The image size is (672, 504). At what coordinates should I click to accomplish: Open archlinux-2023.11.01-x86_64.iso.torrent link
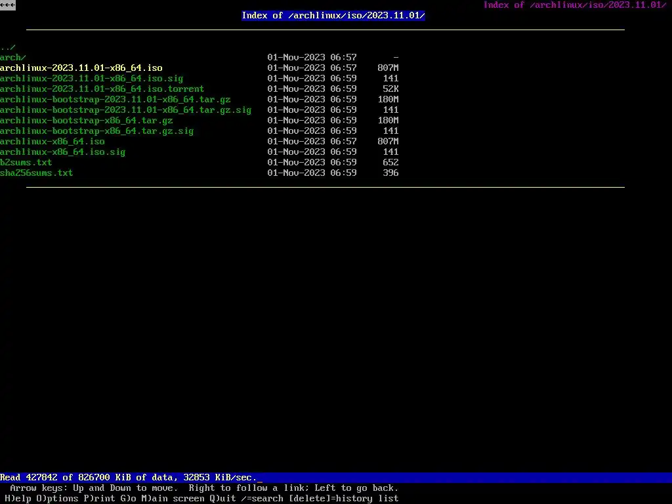[102, 89]
